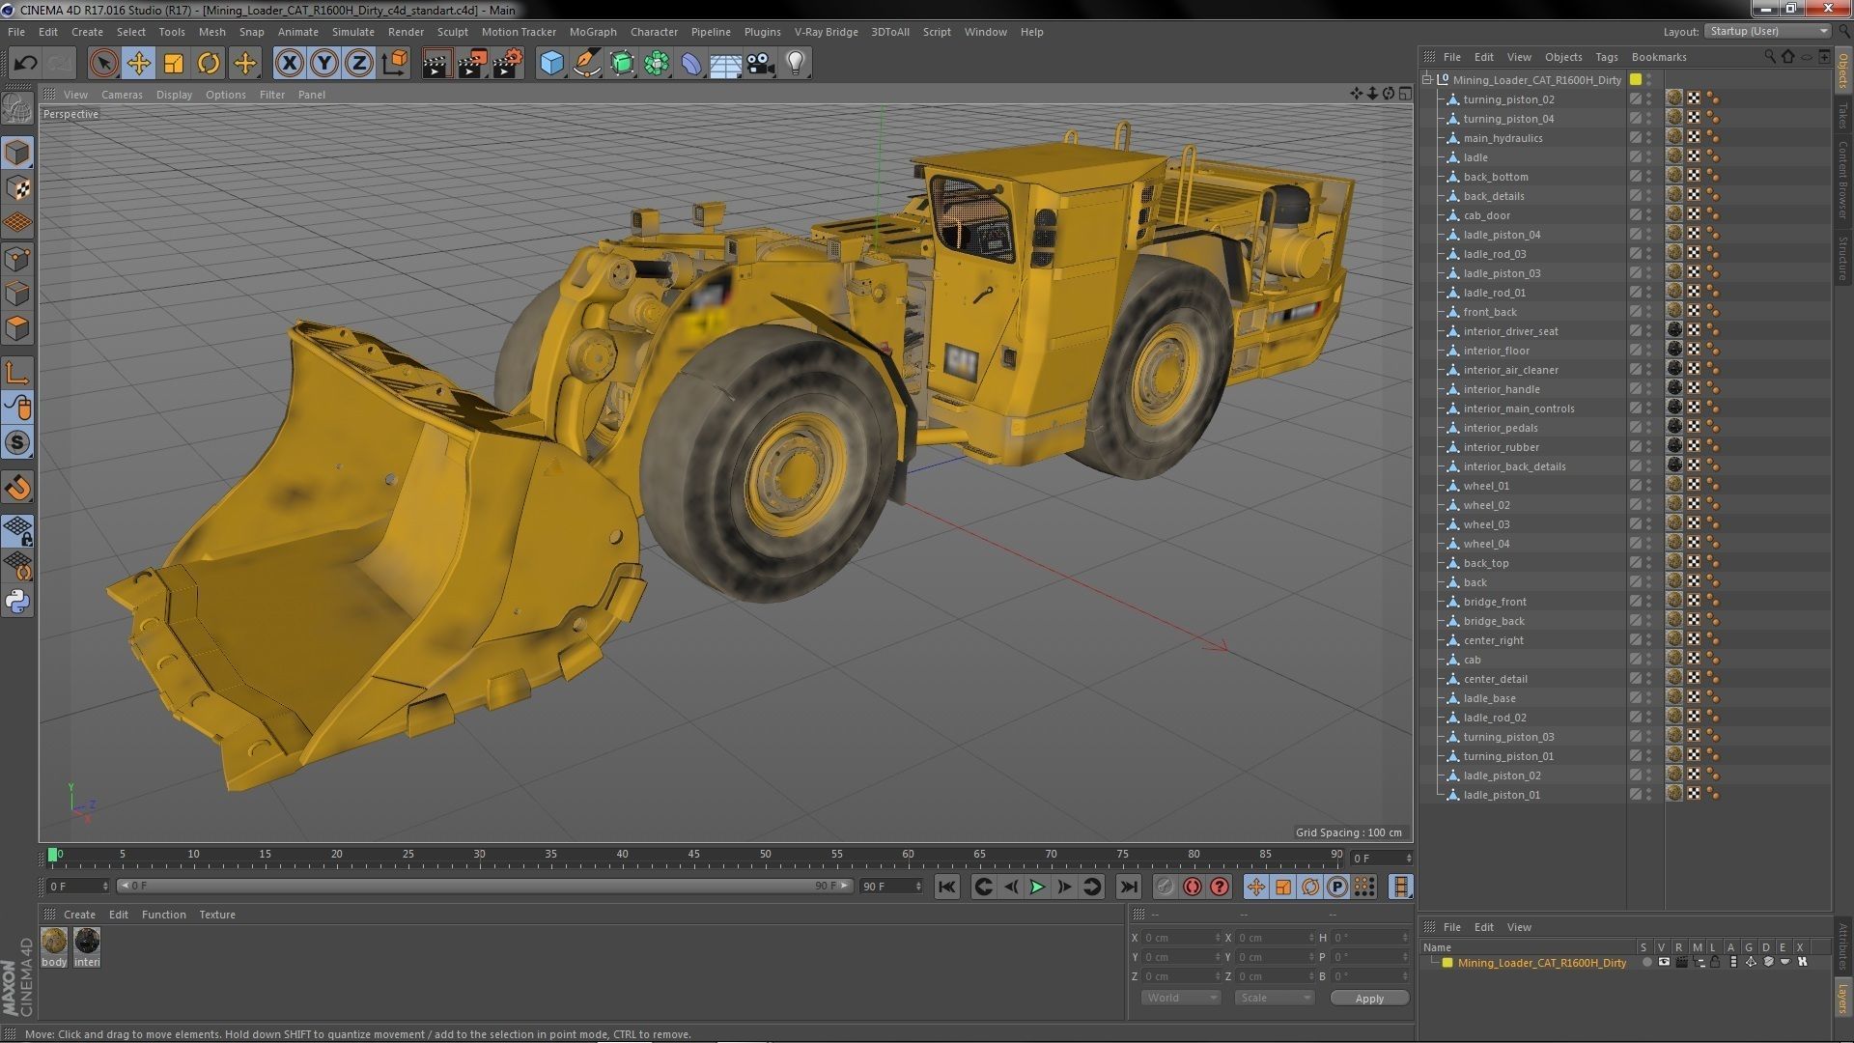
Task: Toggle visibility dots for wheel_01
Action: point(1649,486)
